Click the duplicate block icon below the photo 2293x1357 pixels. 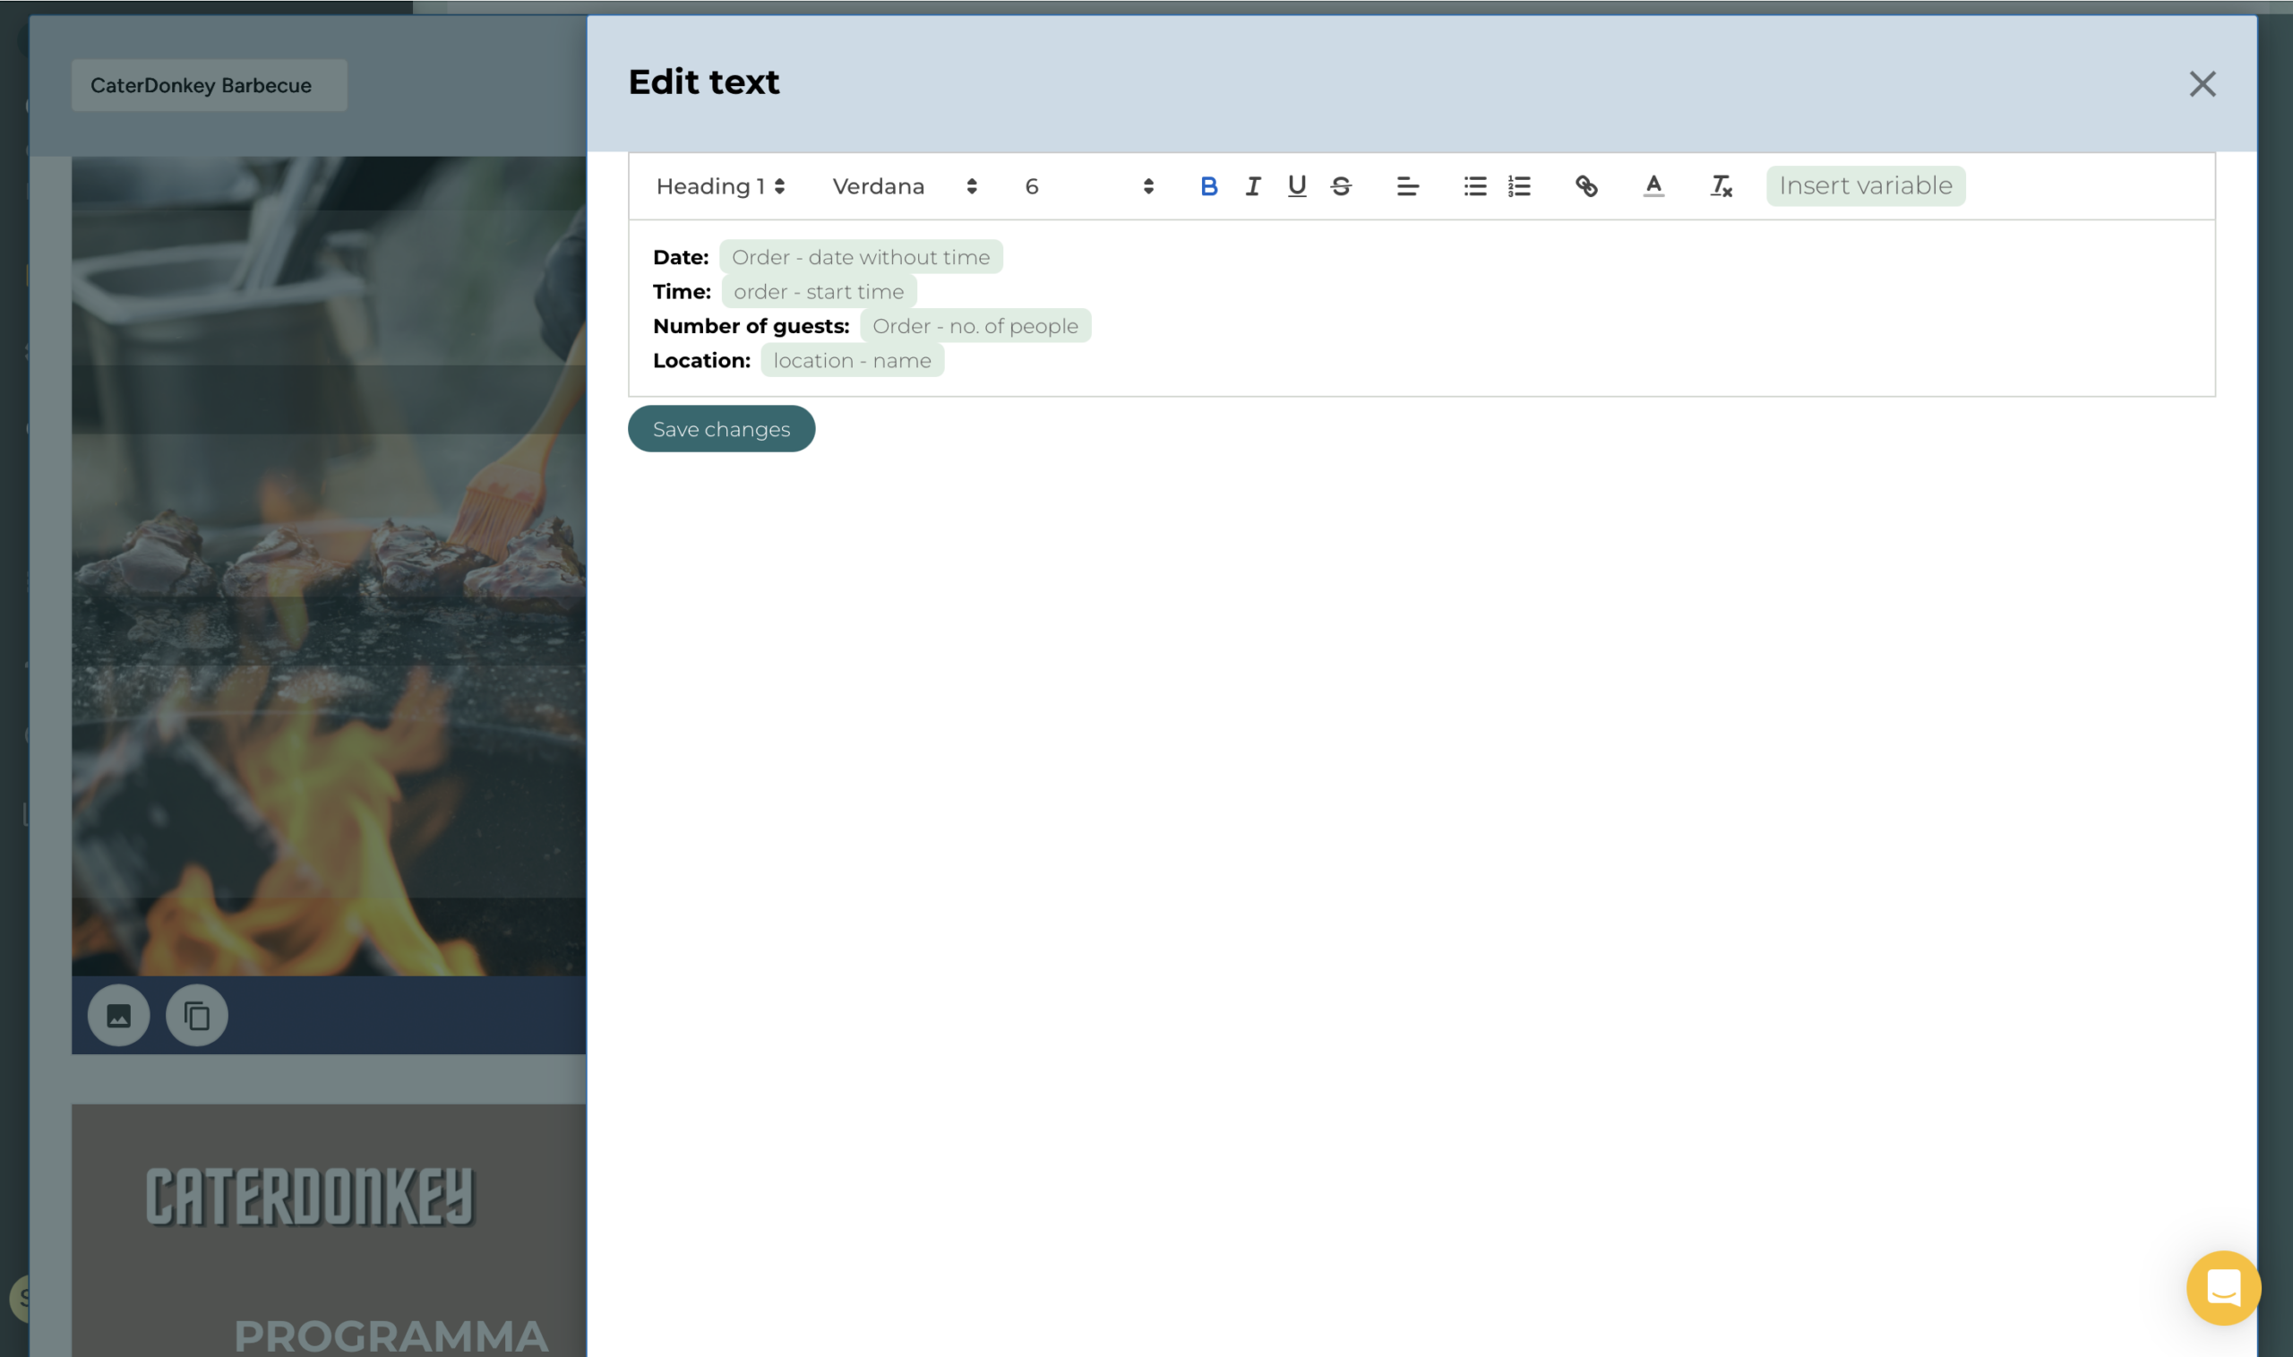coord(196,1015)
